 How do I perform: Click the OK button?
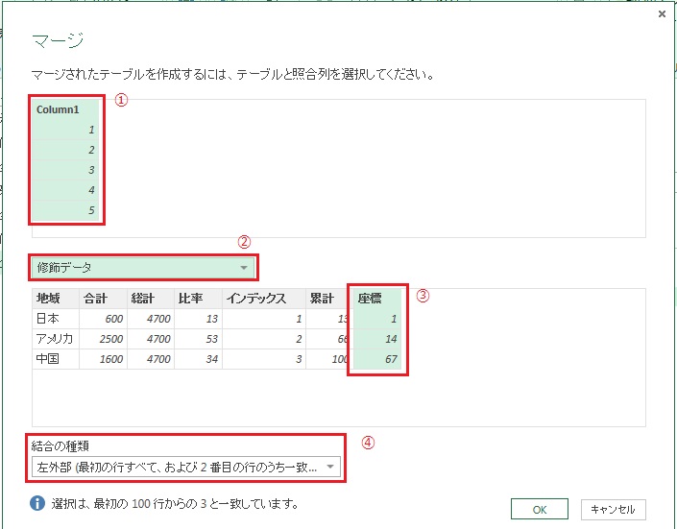tap(540, 510)
